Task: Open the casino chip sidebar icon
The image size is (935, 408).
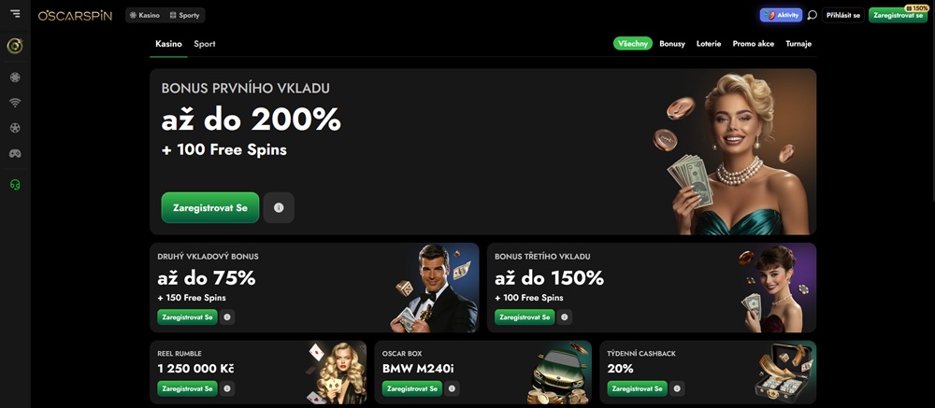Action: point(15,77)
